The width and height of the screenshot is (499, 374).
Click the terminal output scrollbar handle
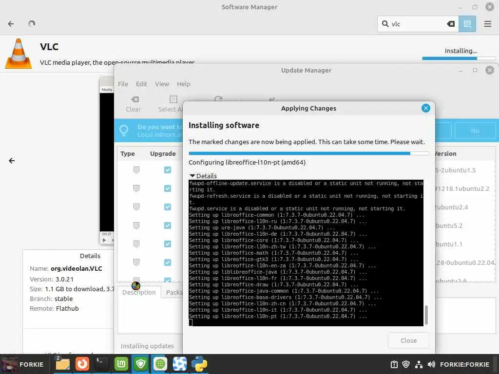pyautogui.click(x=426, y=315)
